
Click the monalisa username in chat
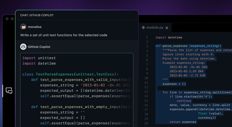point(36,27)
